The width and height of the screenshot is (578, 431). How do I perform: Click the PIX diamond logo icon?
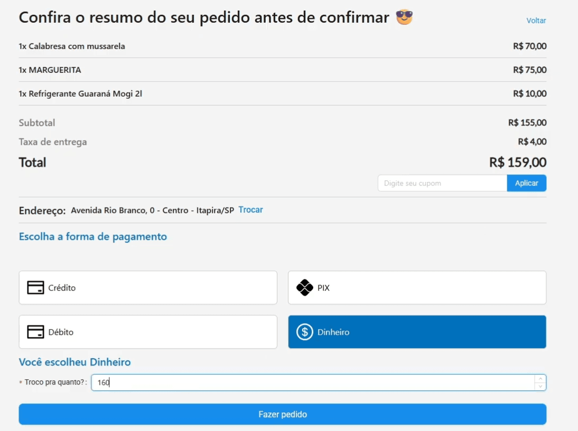(305, 287)
